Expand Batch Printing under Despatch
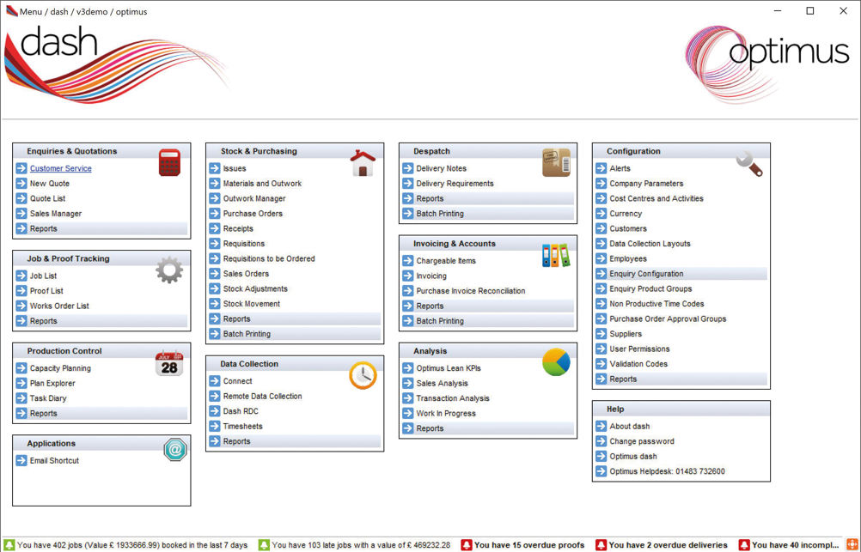This screenshot has height=552, width=861. (488, 214)
